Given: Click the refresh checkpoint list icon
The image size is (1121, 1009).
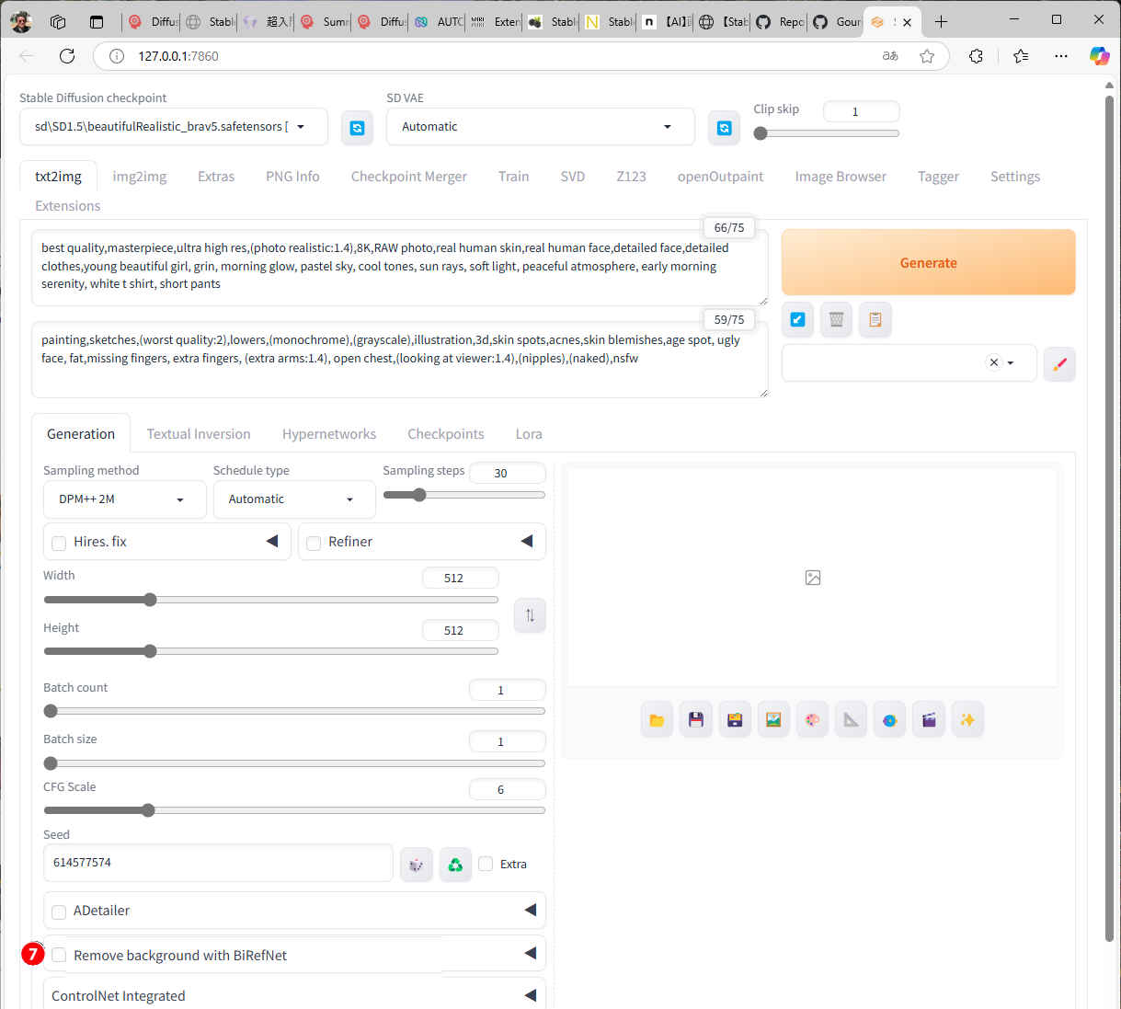Looking at the screenshot, I should coord(357,128).
